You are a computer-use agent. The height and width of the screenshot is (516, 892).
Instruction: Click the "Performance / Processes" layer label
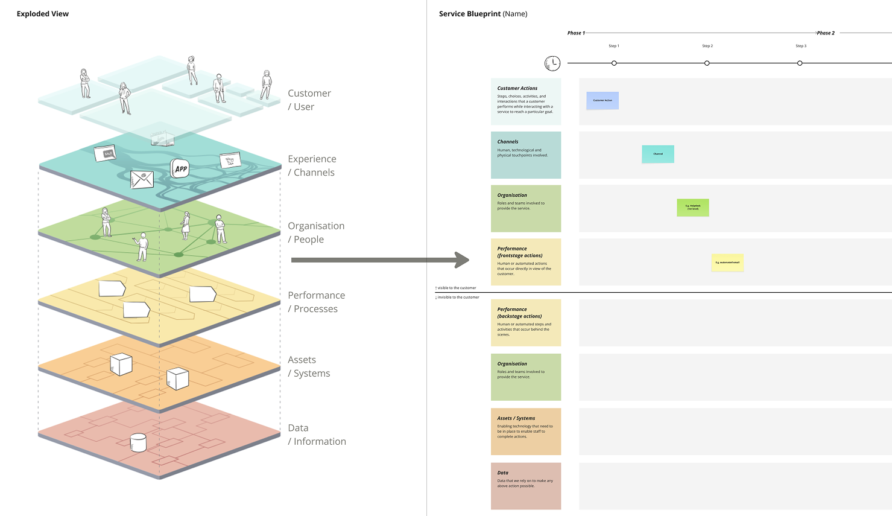[x=317, y=302]
